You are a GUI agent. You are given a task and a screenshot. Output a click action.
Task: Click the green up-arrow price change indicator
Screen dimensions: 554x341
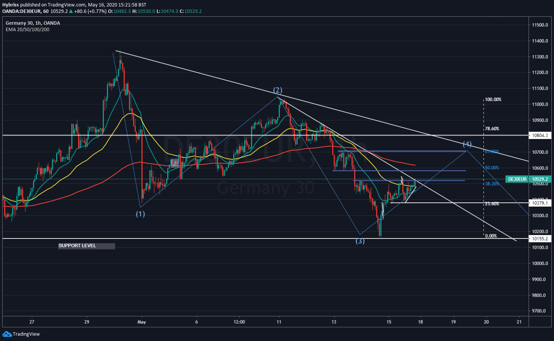(x=71, y=11)
